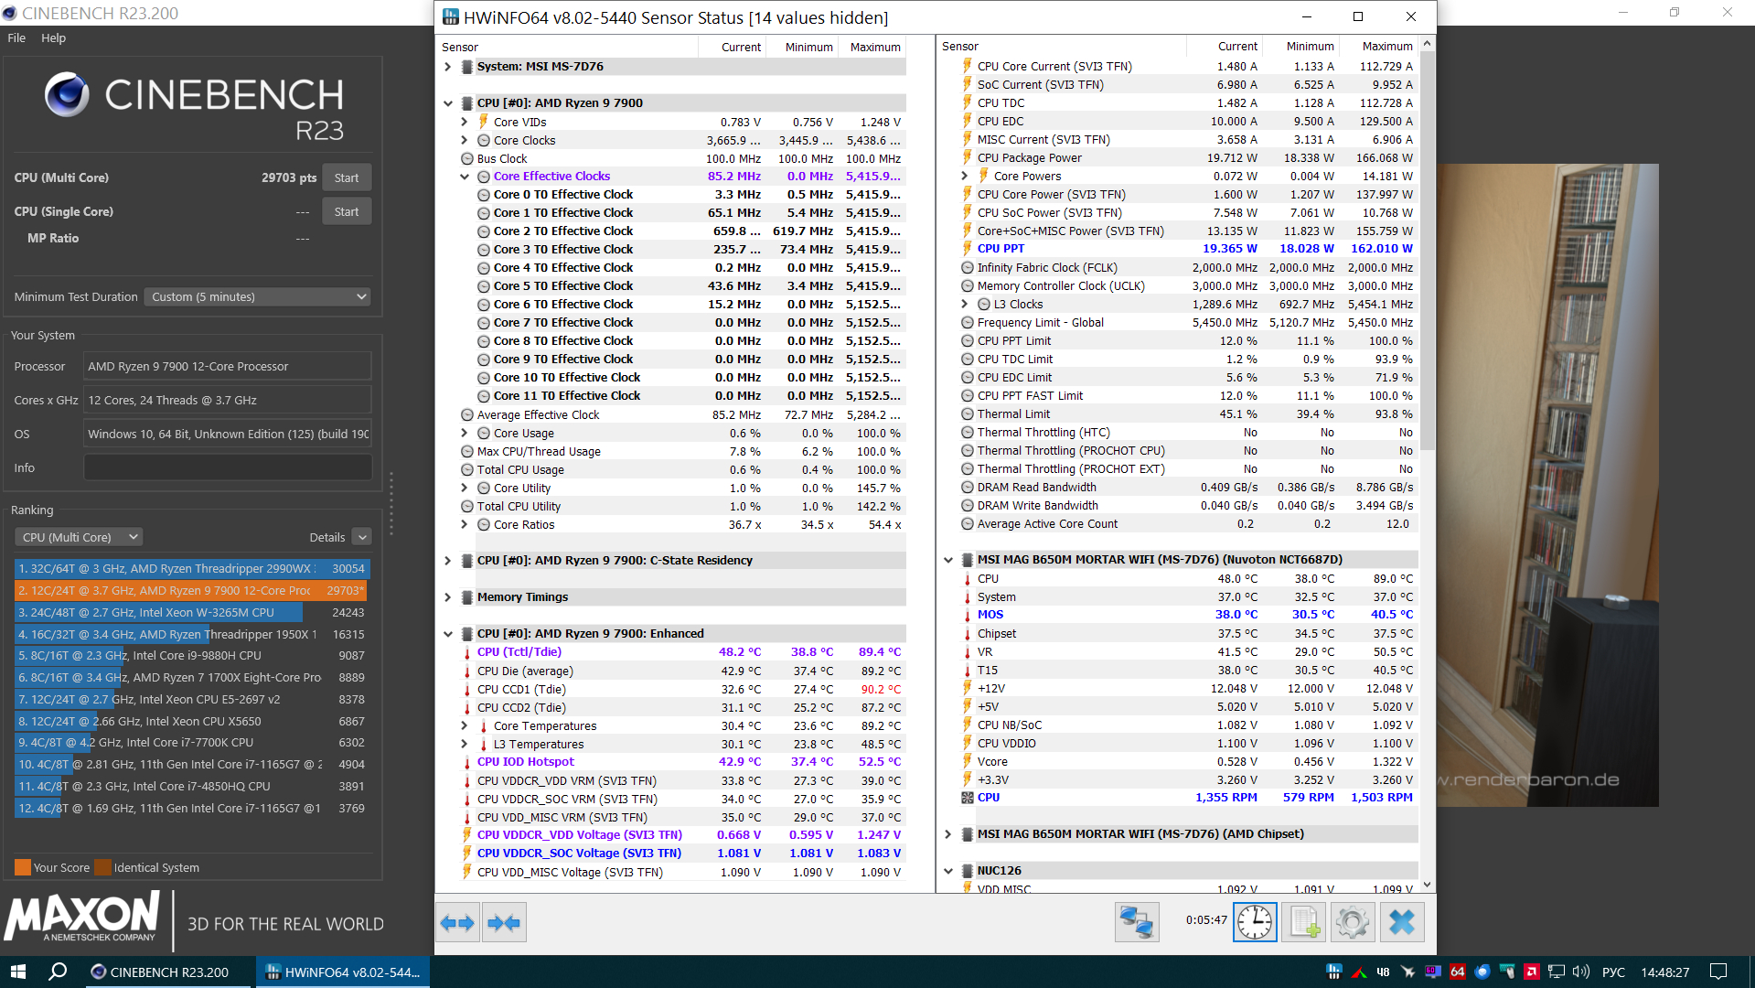1755x988 pixels.
Task: Start the CPU (Single Core) test
Action: click(347, 211)
